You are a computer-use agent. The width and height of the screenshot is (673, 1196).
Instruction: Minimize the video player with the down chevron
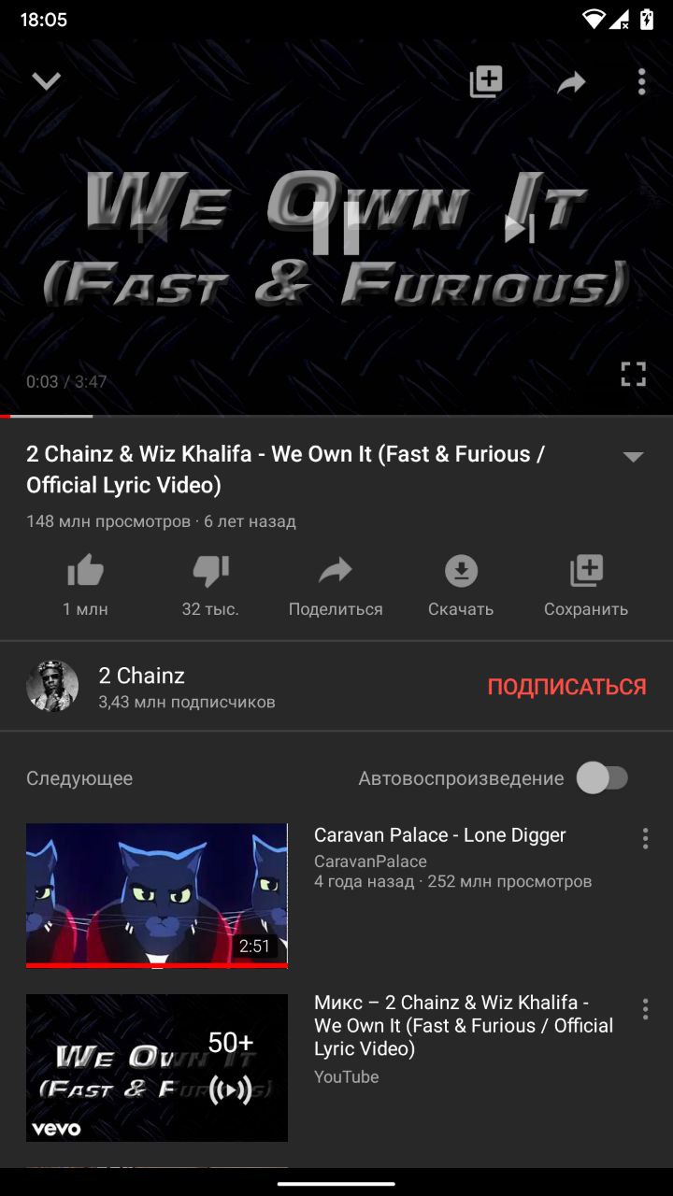tap(46, 82)
